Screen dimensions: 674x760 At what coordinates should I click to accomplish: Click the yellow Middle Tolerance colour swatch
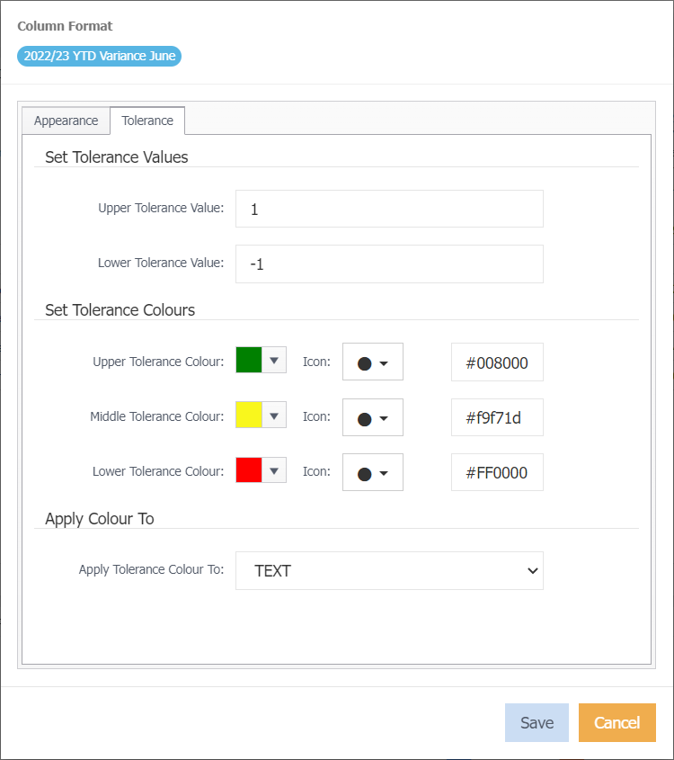249,416
